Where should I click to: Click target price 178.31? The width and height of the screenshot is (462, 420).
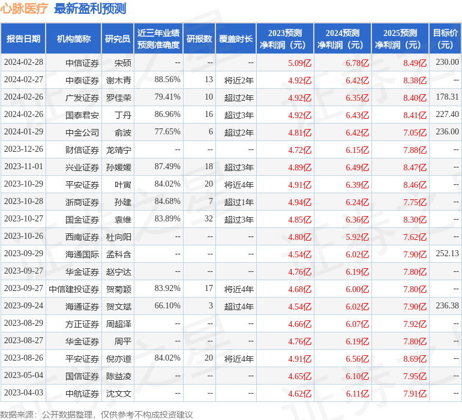point(447,97)
